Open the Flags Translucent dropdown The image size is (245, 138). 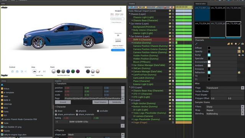242,88
